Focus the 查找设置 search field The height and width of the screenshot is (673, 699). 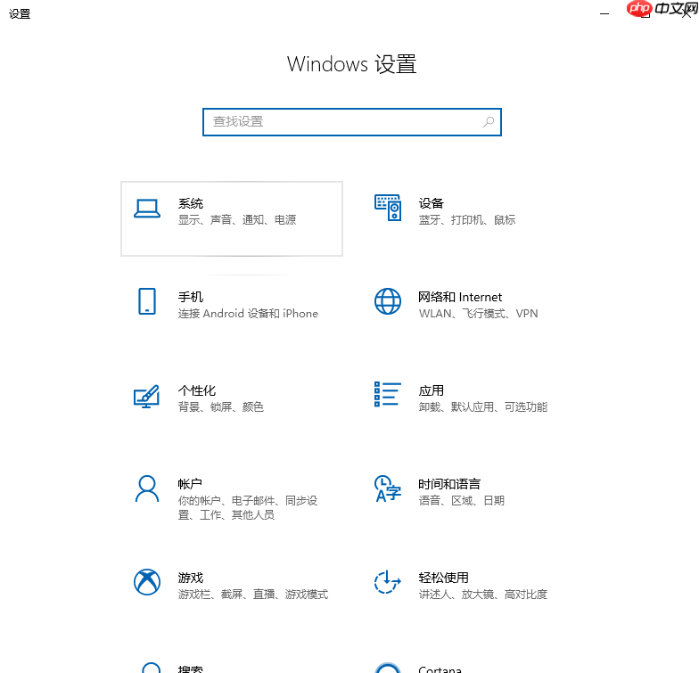(351, 122)
